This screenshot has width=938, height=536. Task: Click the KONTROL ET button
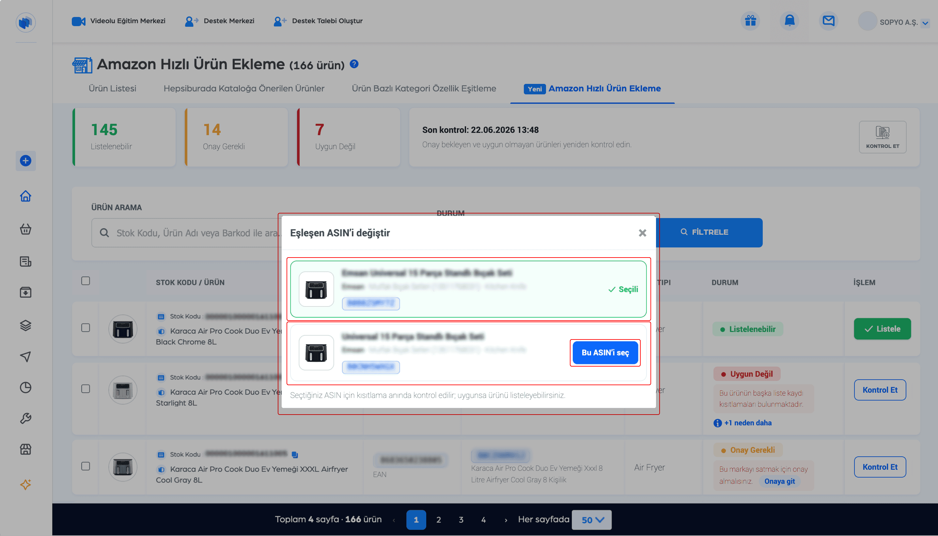883,137
